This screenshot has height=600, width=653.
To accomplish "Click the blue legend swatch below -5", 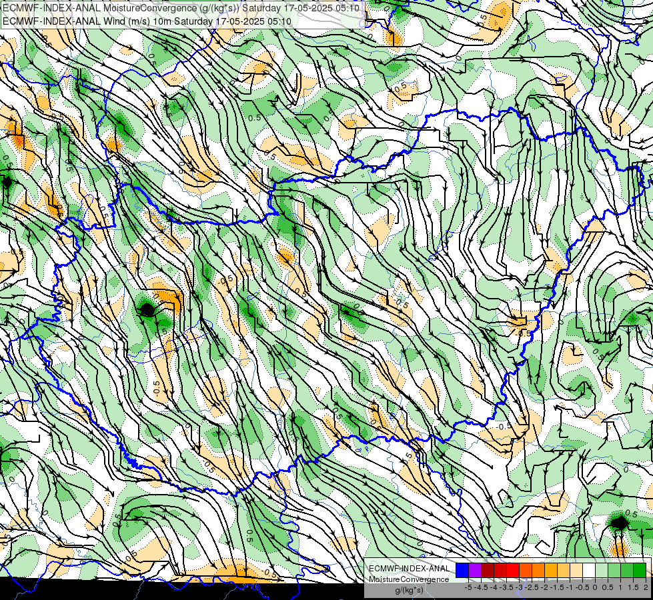I will point(462,570).
